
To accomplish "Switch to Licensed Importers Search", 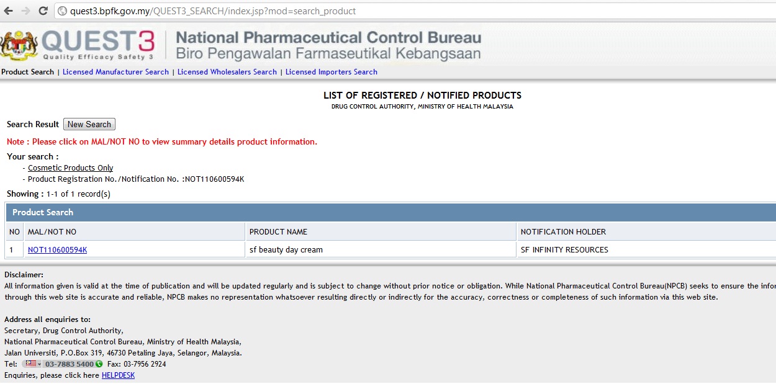I will [332, 72].
